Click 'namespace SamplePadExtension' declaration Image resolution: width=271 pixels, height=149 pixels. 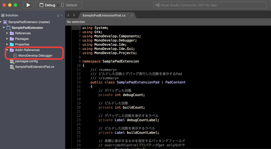pos(111,61)
